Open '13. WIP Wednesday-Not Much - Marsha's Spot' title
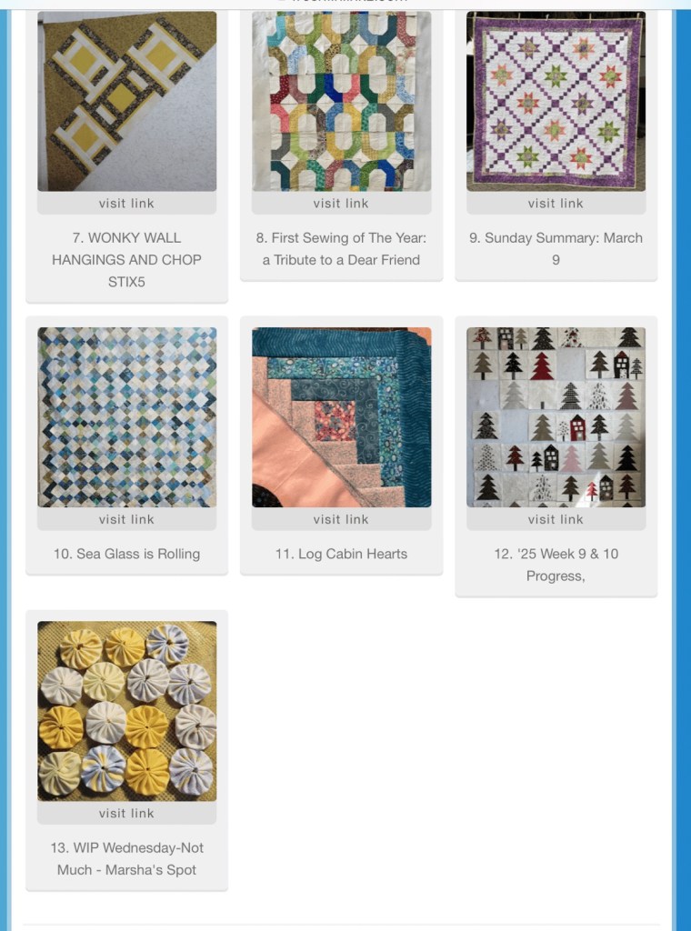 coord(127,858)
